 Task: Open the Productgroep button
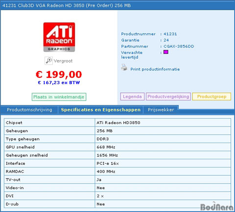[211, 97]
